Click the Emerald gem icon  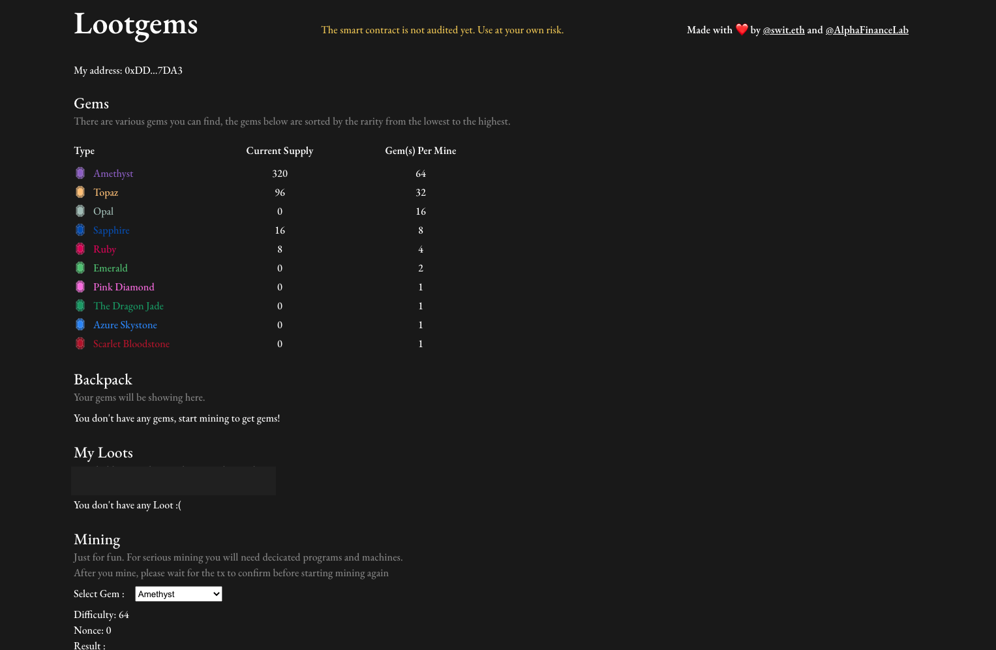coord(80,268)
